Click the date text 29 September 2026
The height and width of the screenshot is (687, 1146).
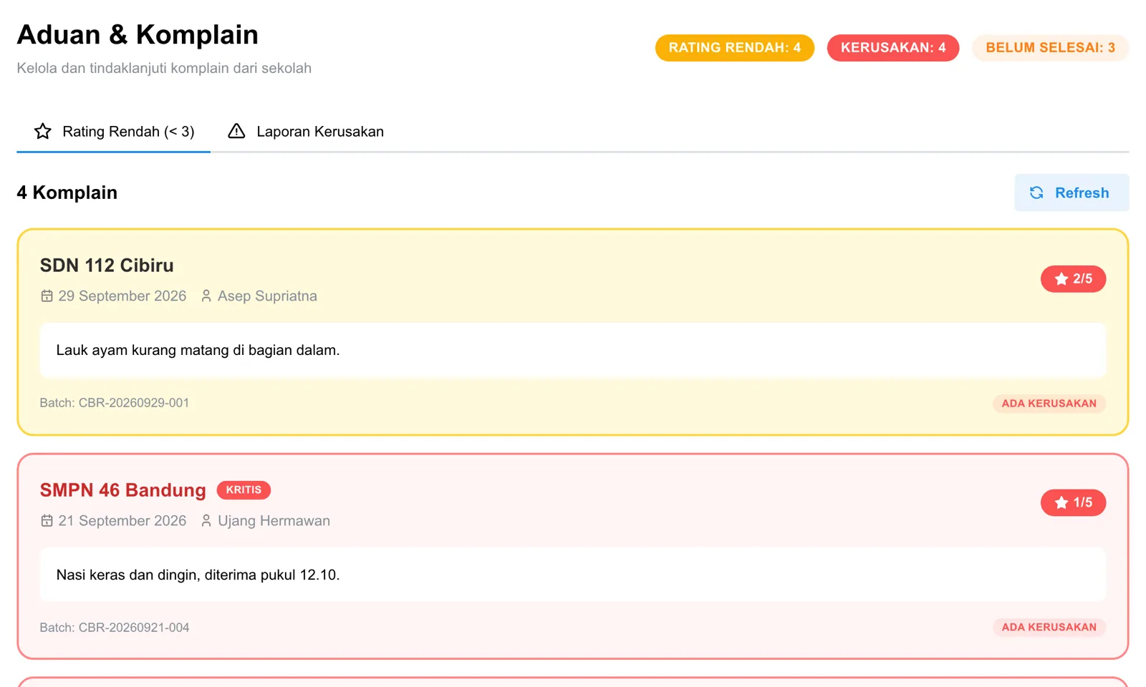(x=122, y=296)
